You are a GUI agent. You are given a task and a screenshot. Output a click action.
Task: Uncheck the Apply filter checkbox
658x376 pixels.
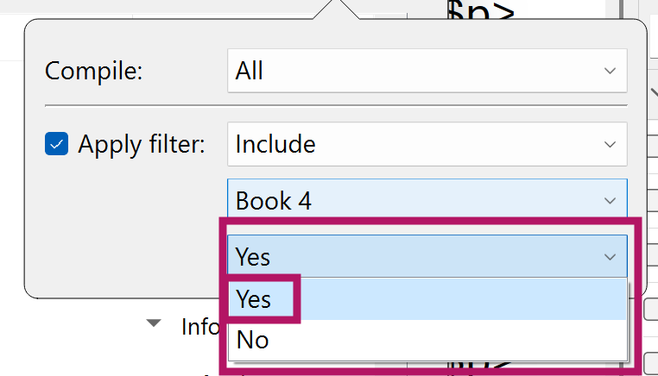(x=57, y=144)
